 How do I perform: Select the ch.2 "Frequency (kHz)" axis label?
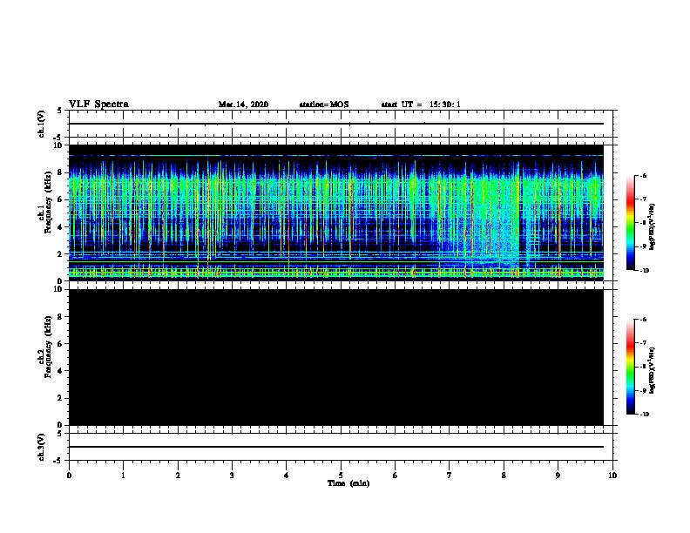[x=49, y=347]
